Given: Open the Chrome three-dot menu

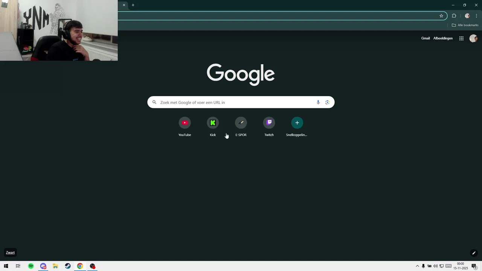Looking at the screenshot, I should point(476,16).
